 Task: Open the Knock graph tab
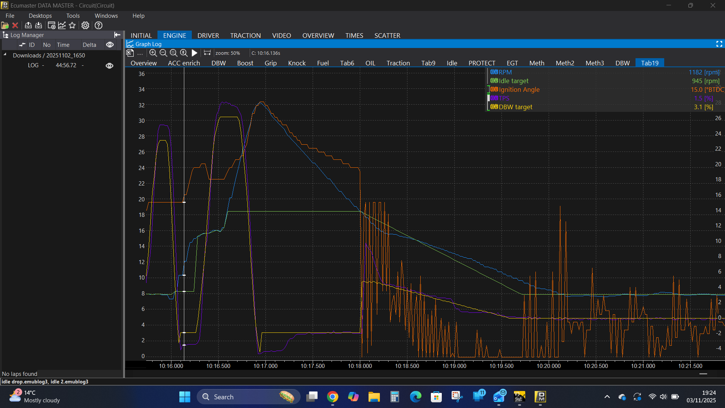(296, 63)
